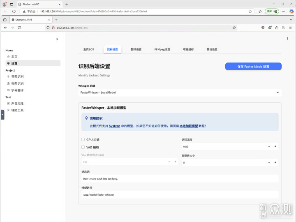Open the Firefox hamburger menu
The width and height of the screenshot is (296, 222).
[x=290, y=28]
